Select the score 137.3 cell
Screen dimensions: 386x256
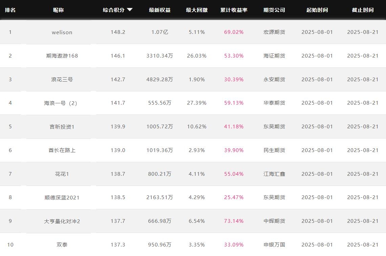(118, 244)
